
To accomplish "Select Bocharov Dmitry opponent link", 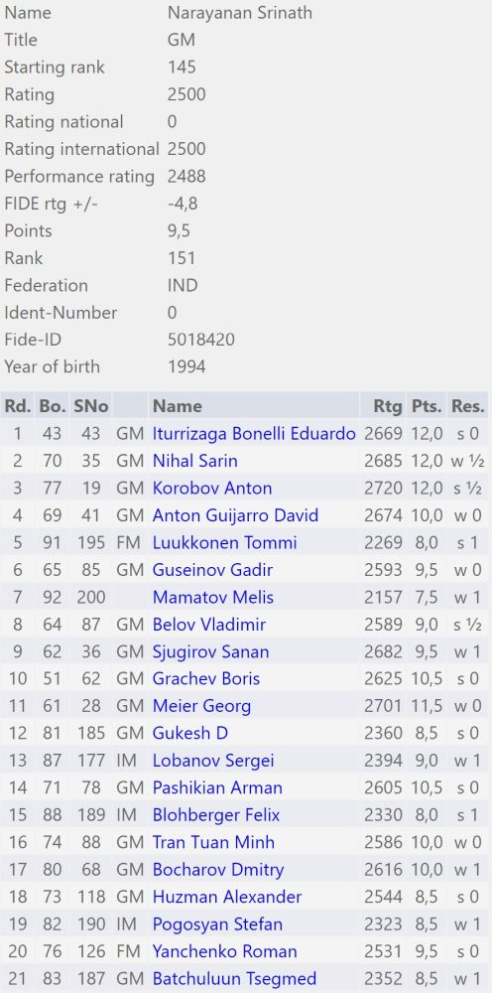I will (x=218, y=870).
